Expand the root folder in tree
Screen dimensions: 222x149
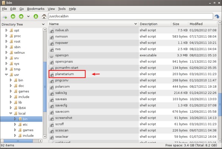click(x=6, y=42)
